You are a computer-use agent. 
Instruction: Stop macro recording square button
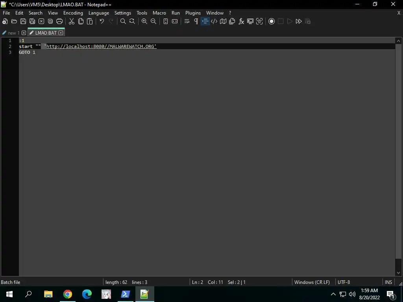pos(281,21)
